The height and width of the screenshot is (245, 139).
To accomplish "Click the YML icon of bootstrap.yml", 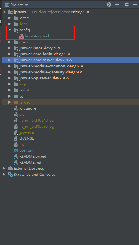I will click(x=21, y=36).
